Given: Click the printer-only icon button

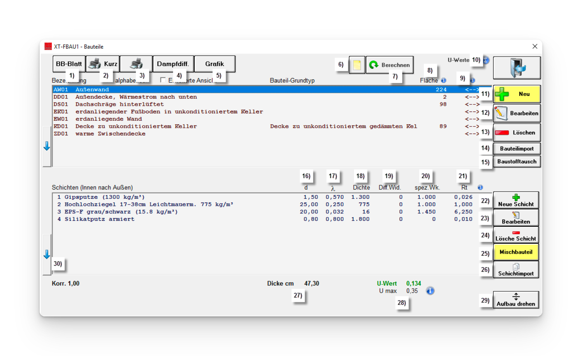Looking at the screenshot, I should click(136, 64).
